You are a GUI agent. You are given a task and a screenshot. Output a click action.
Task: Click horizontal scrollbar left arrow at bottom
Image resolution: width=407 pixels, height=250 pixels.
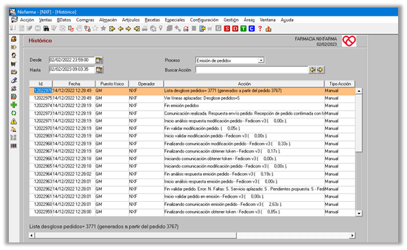(x=32, y=236)
